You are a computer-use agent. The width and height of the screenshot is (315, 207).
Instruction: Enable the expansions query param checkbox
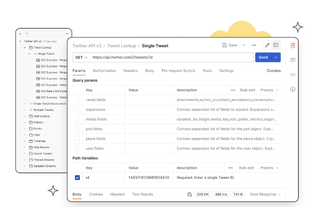[77, 110]
